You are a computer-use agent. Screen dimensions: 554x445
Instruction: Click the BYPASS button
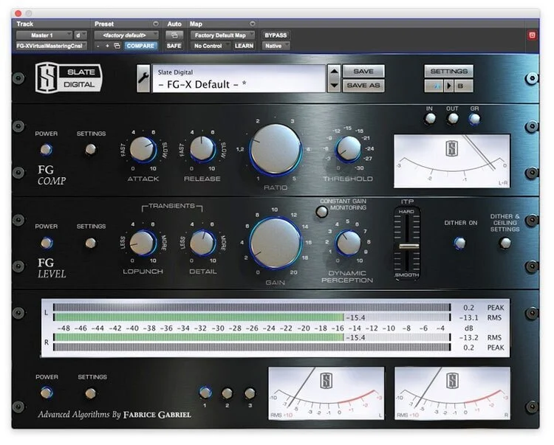click(x=276, y=35)
